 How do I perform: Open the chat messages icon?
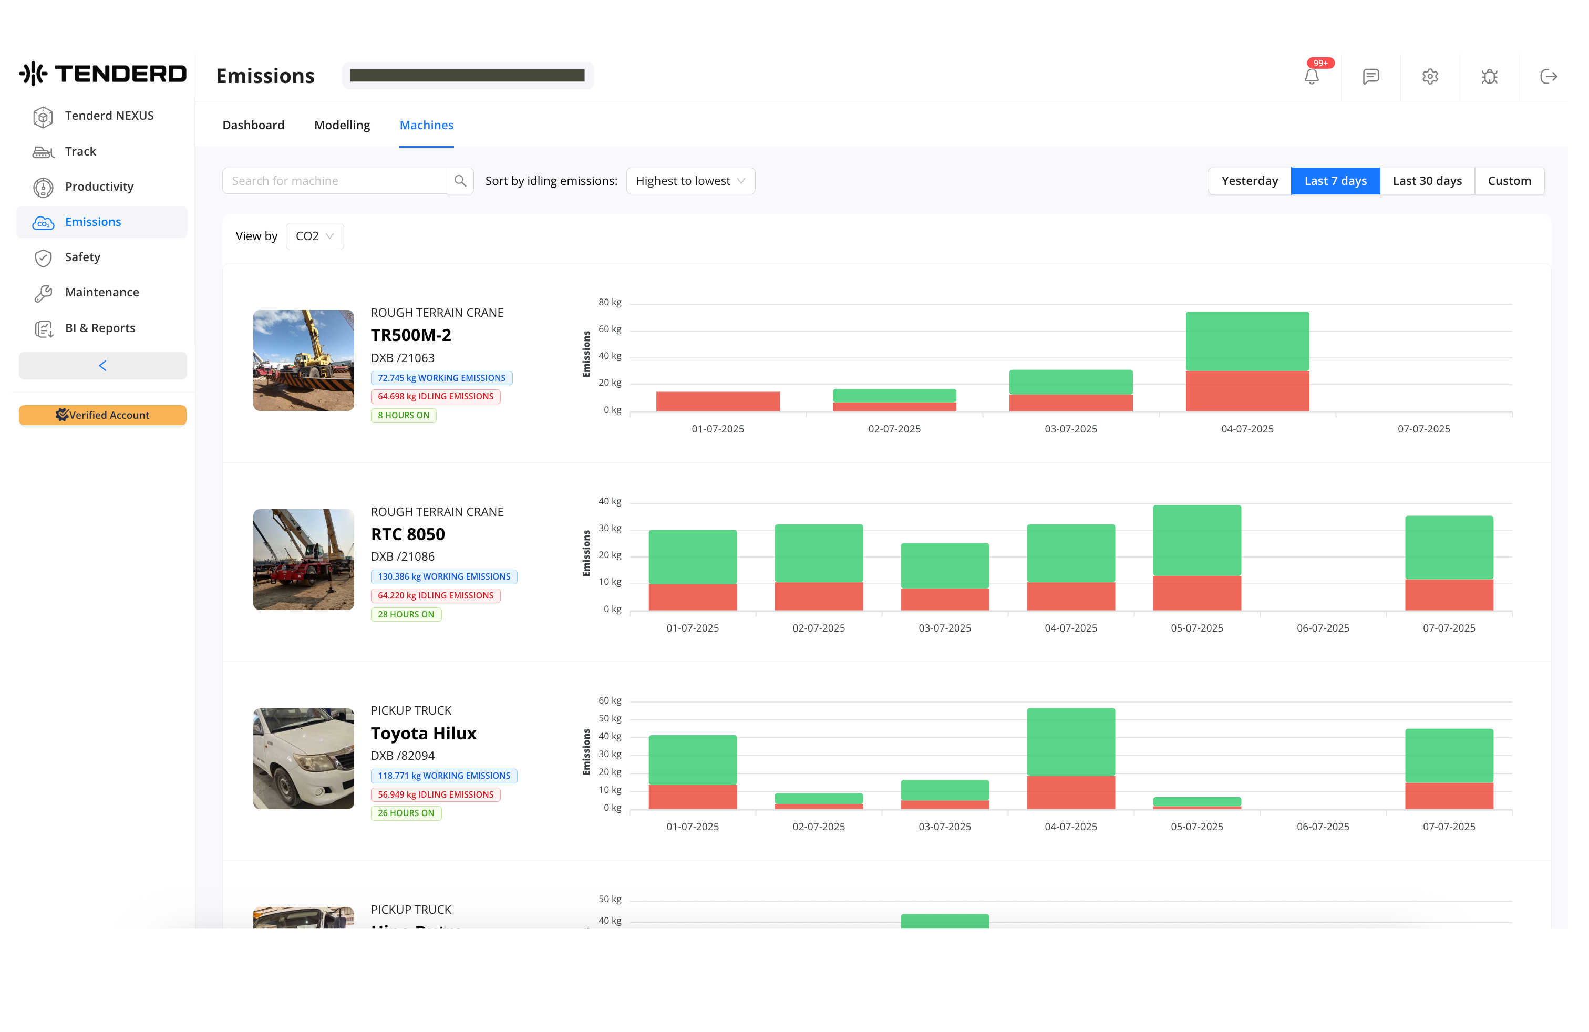1371,77
